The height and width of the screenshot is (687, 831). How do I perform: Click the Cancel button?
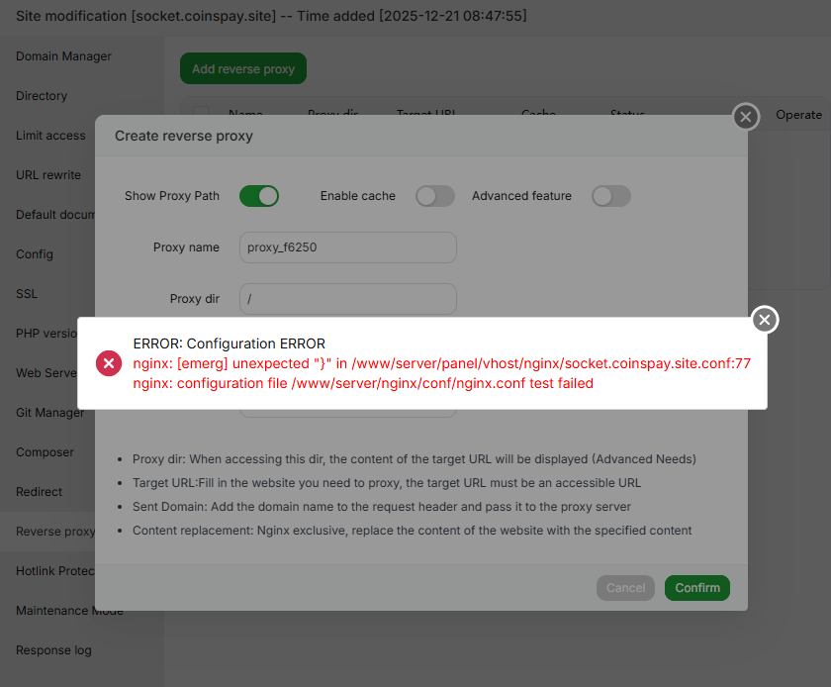click(x=625, y=588)
